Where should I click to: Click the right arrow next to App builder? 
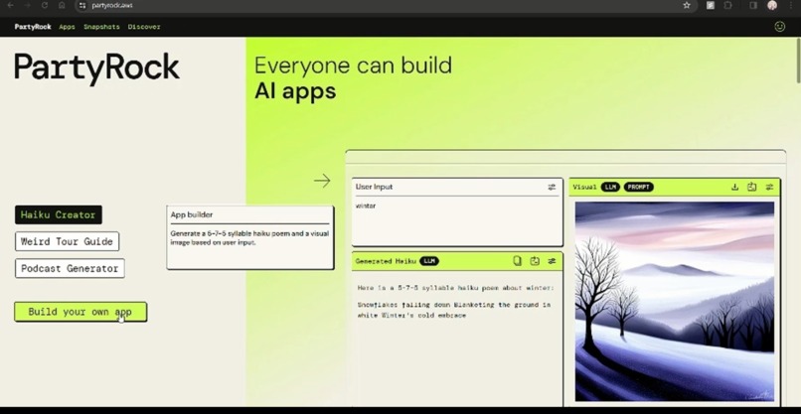point(322,181)
